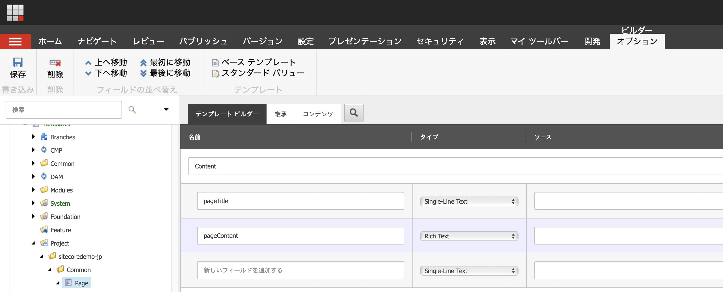Screen dimensions: 723x292
Task: Open the セキュリティ ribbon tab
Action: 440,42
